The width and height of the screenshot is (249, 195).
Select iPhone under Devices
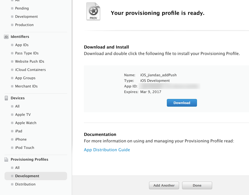pyautogui.click(x=21, y=140)
